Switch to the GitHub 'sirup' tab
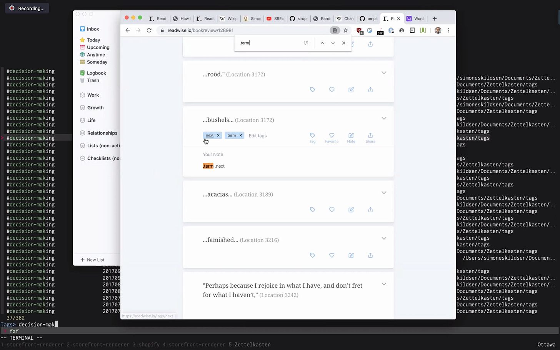This screenshot has width=560, height=350. [x=298, y=18]
